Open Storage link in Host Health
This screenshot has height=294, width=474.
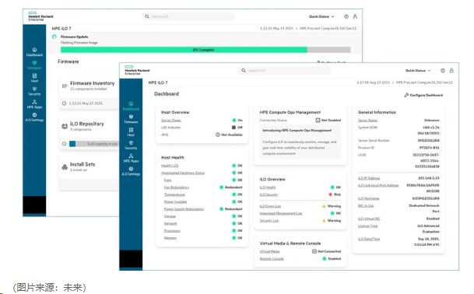[170, 216]
